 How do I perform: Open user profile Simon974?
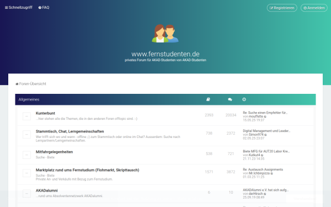[x=257, y=135]
